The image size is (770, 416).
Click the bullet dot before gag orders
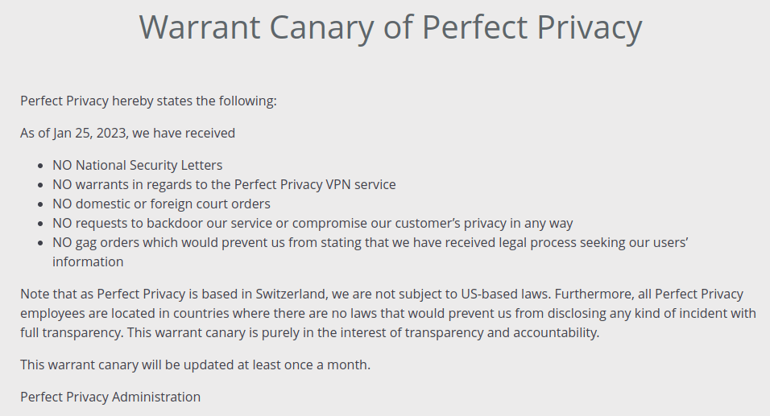coord(41,243)
